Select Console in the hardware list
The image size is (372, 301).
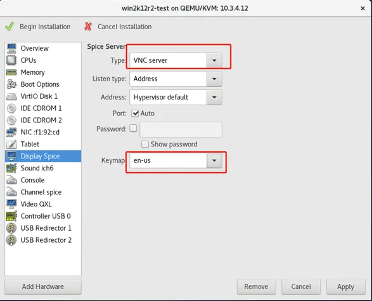43,180
